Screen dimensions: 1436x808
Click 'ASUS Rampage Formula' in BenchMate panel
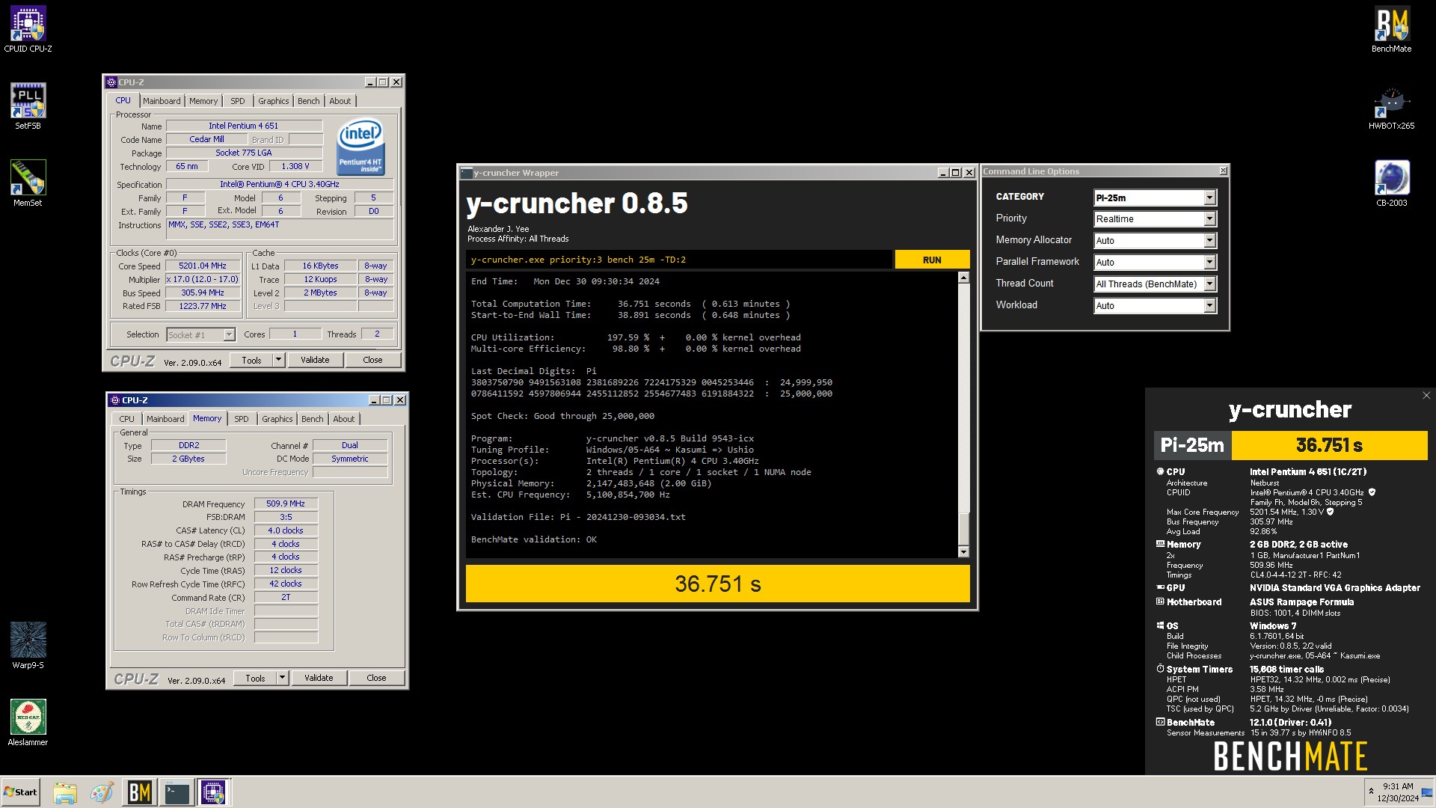coord(1301,602)
